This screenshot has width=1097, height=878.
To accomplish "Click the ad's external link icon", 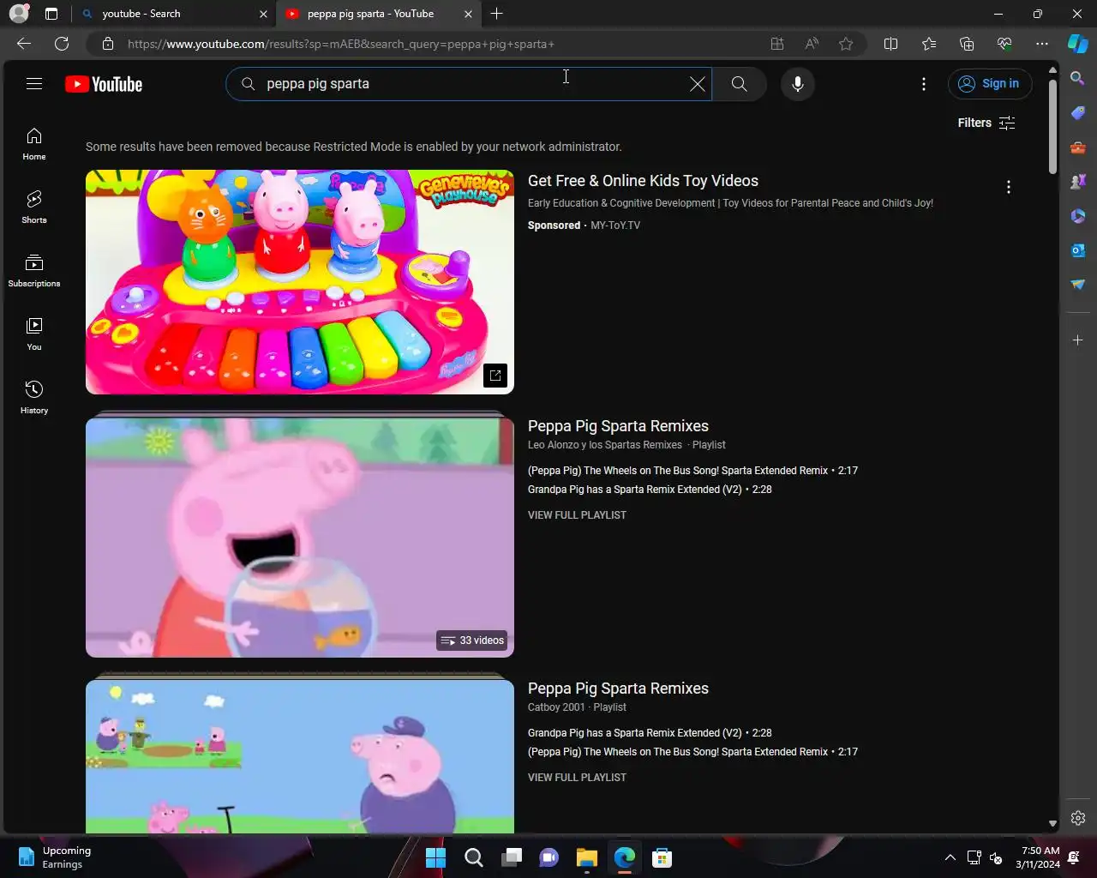I will (495, 376).
